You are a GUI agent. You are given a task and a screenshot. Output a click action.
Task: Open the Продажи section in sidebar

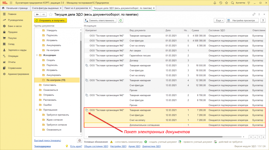13,32
